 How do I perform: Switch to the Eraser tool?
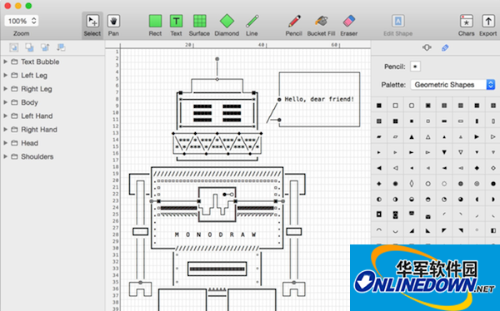point(349,26)
